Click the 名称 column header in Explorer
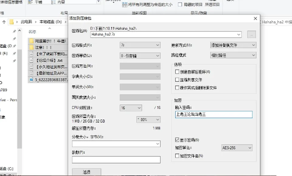The image size is (292, 176). pyautogui.click(x=32, y=32)
